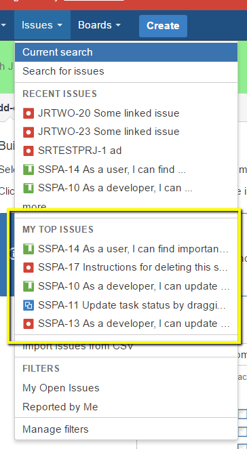The height and width of the screenshot is (449, 247).
Task: Click the bug icon beside JRTWO-23
Action: pos(28,132)
